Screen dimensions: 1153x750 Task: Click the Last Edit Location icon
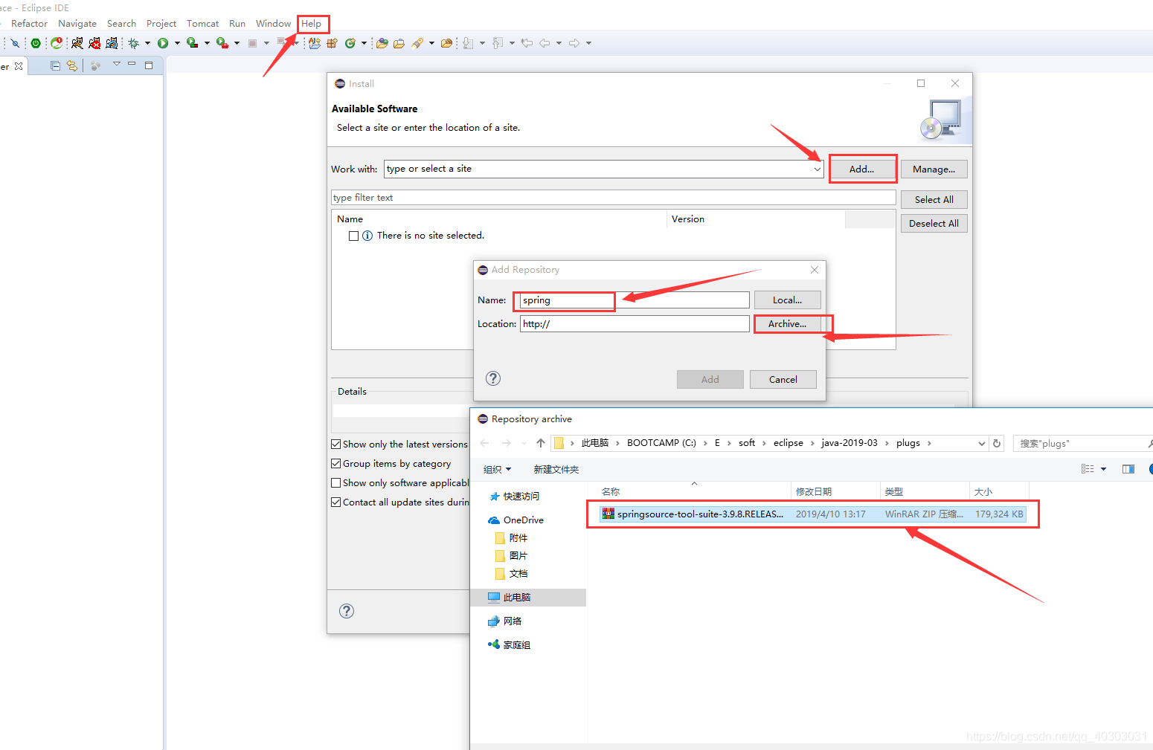point(527,43)
